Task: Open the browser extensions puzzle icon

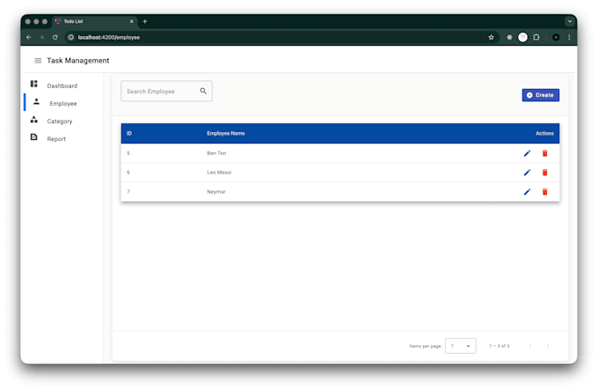Action: (x=536, y=37)
